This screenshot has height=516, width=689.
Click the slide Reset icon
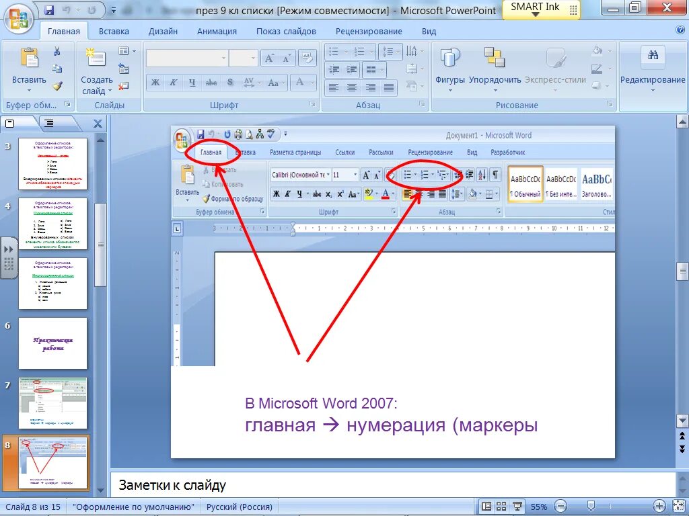[124, 69]
